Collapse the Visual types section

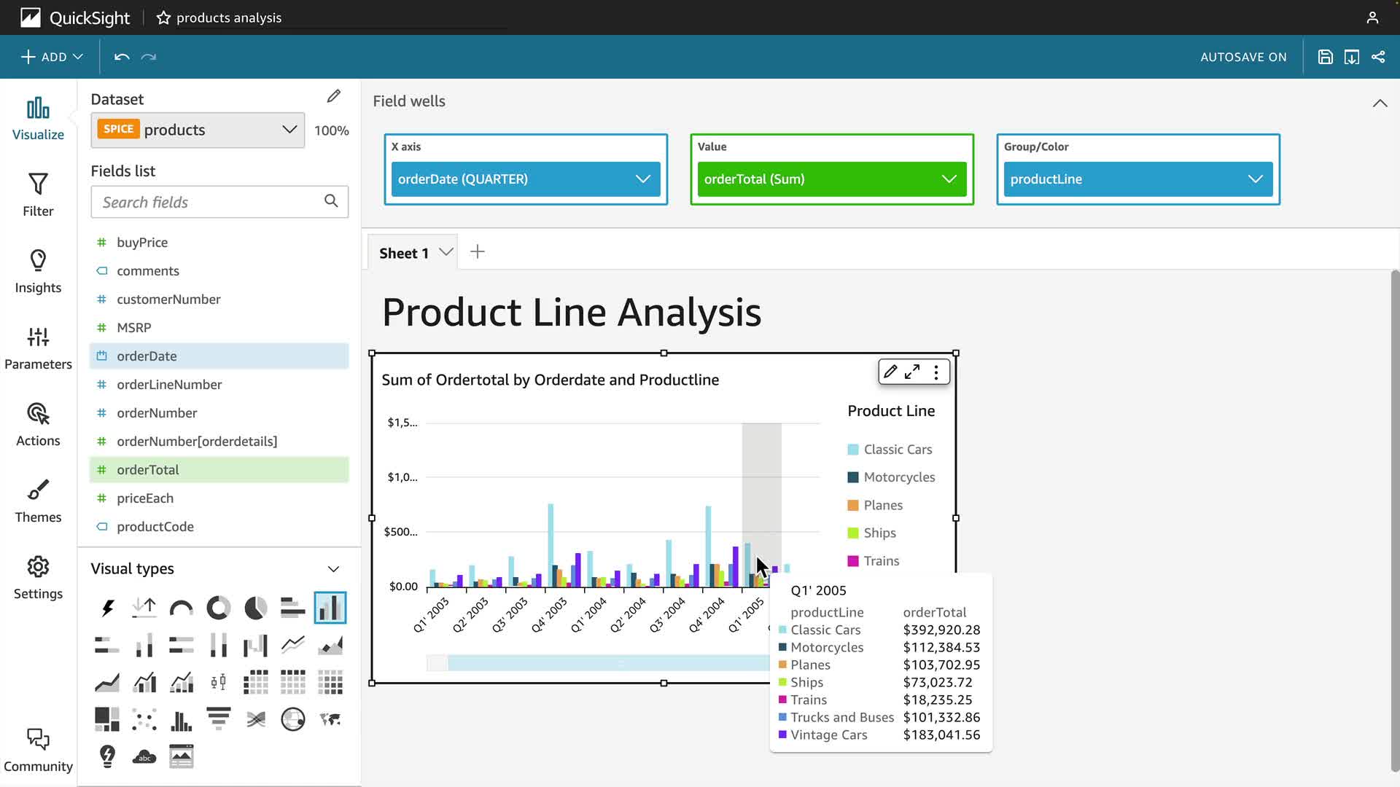[x=333, y=569]
